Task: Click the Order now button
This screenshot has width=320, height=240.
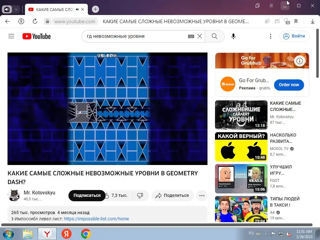Action: [289, 85]
